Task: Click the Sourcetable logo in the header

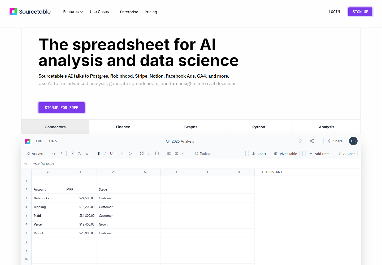Action: (x=30, y=12)
